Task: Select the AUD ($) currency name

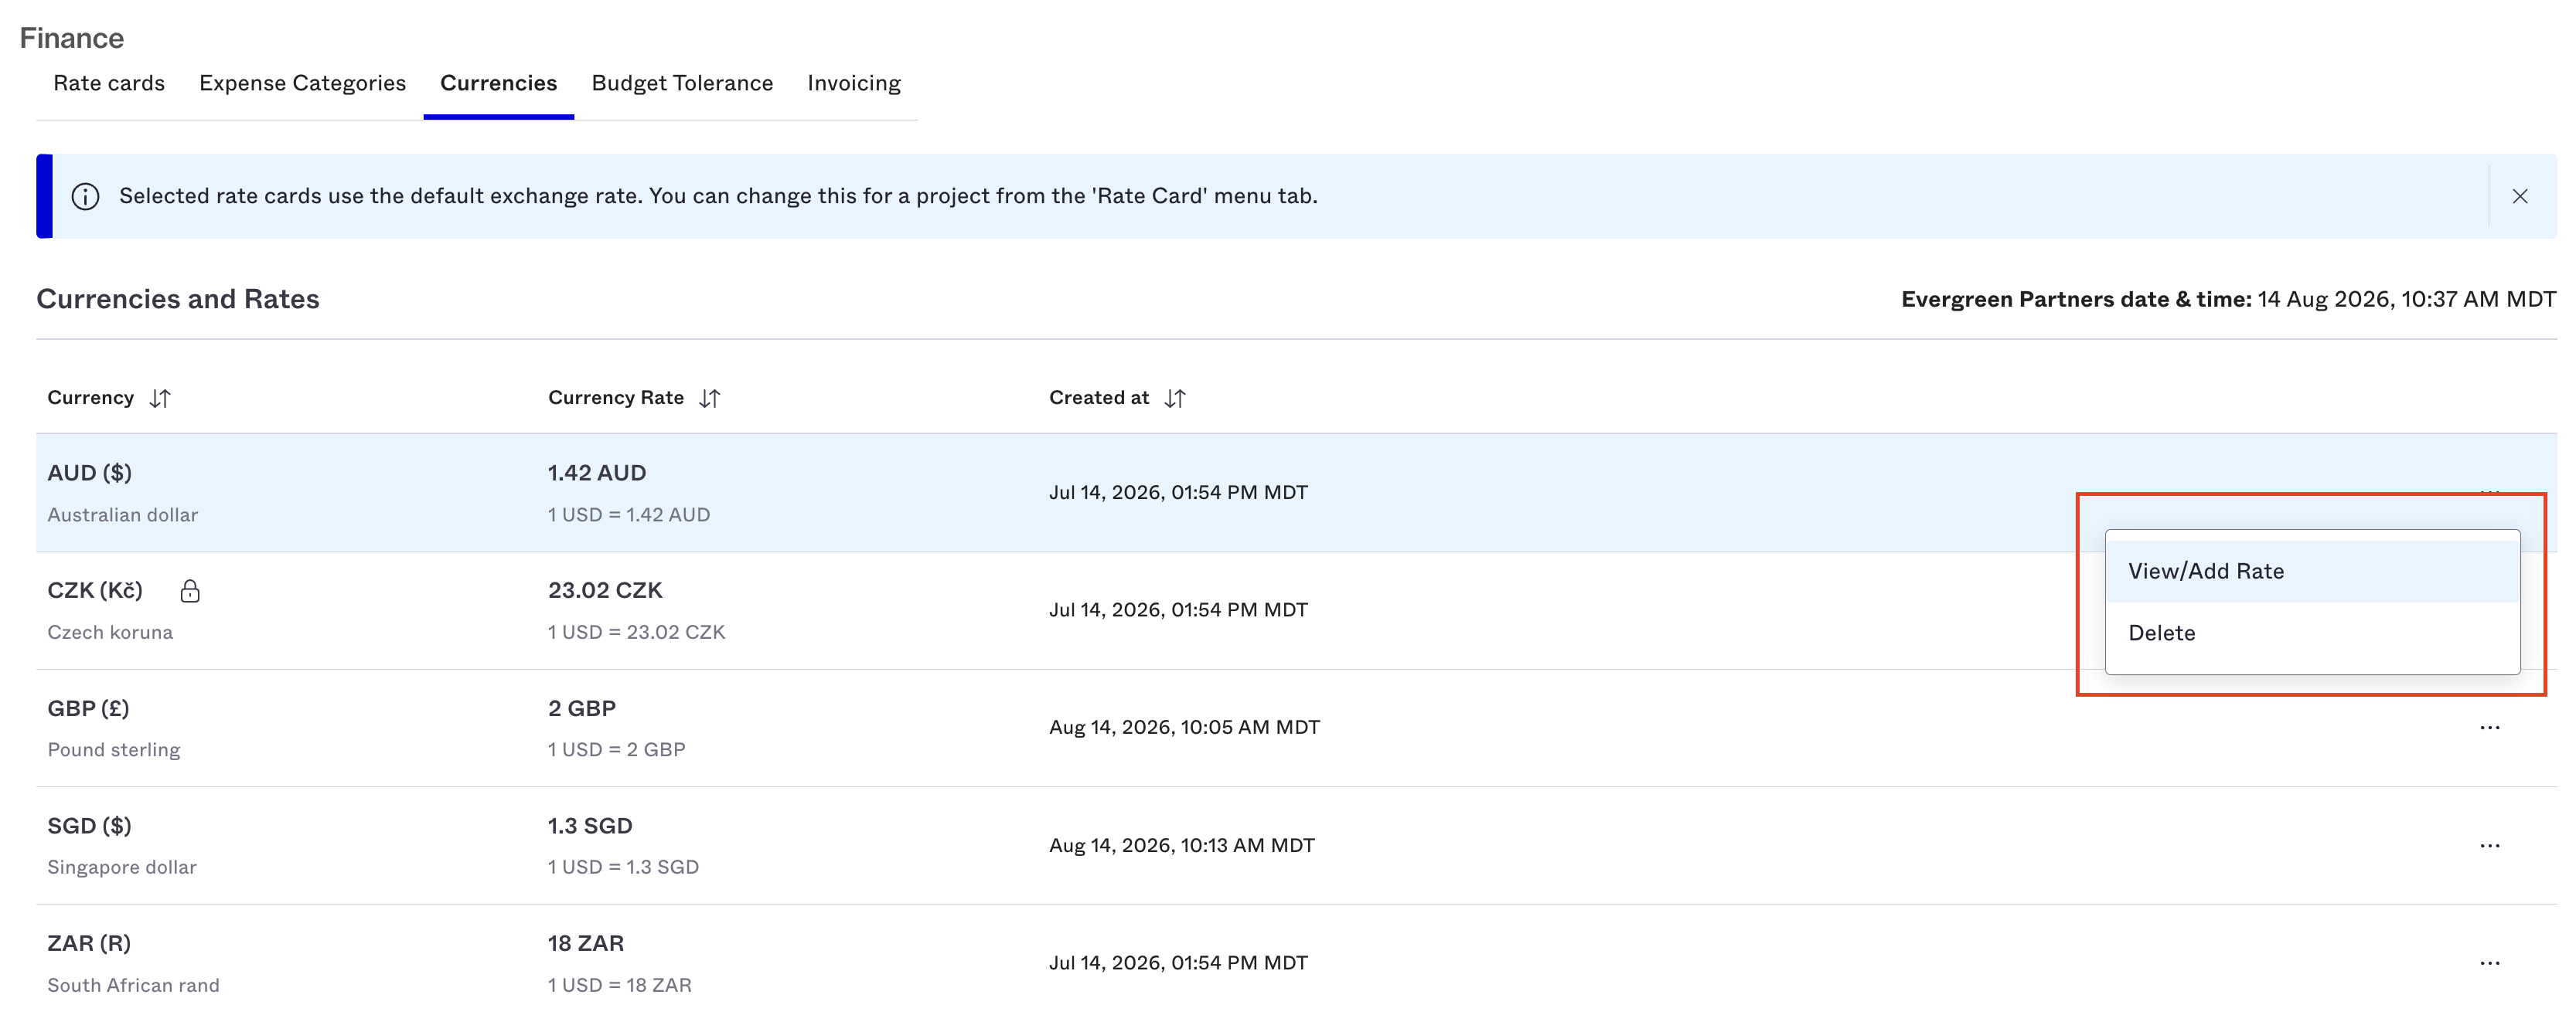Action: [90, 473]
